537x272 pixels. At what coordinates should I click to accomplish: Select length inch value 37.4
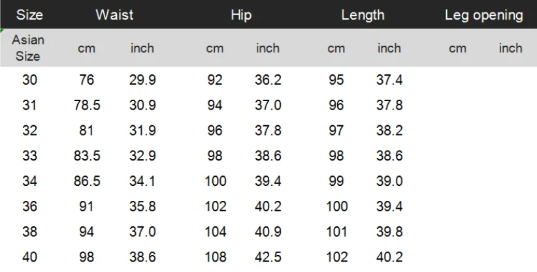pos(389,80)
